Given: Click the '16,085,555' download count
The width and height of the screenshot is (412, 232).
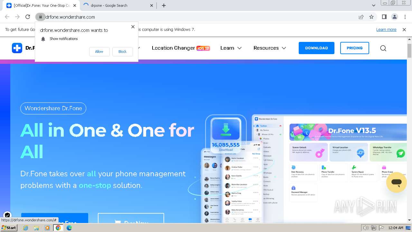Looking at the screenshot, I should pyautogui.click(x=226, y=145).
